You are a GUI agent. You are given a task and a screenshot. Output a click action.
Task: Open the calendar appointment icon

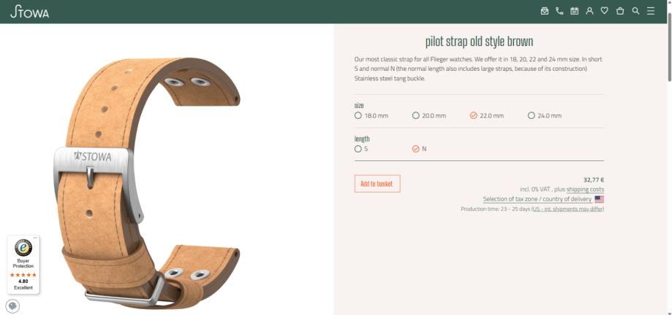(574, 11)
